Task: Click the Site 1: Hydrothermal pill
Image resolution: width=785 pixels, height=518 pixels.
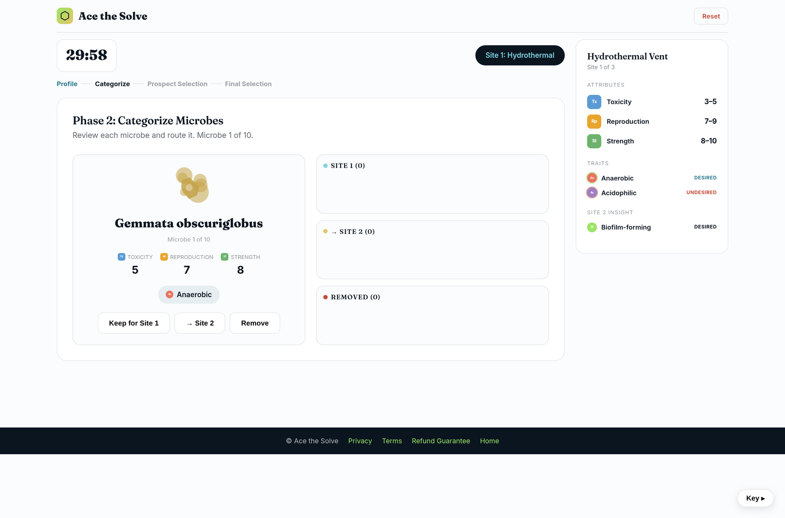Action: [x=520, y=55]
